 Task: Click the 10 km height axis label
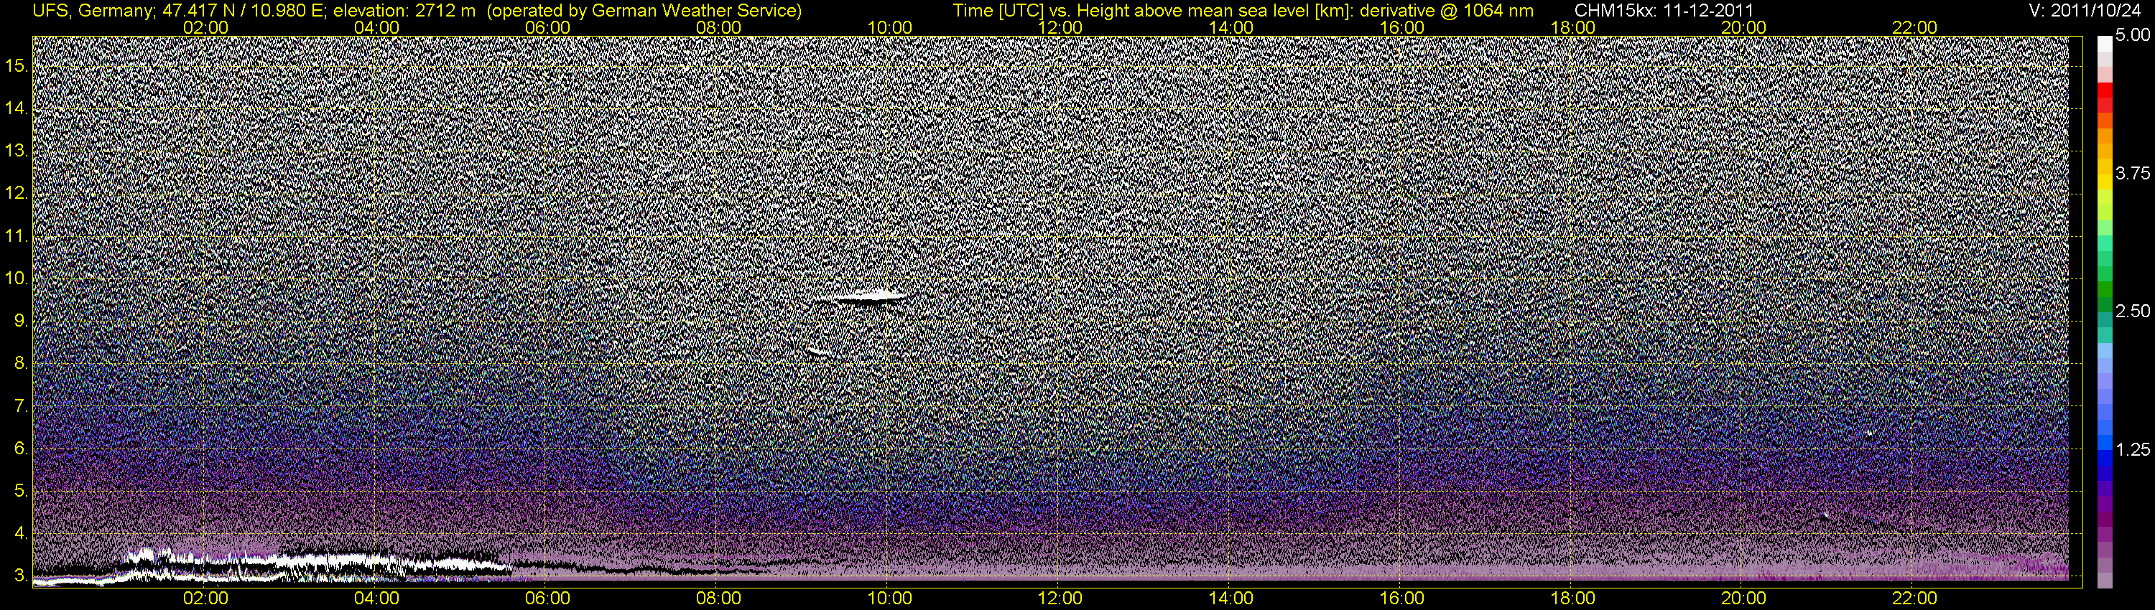[x=16, y=279]
